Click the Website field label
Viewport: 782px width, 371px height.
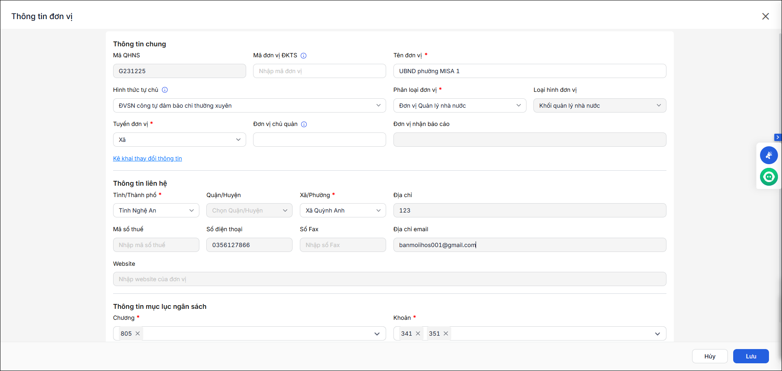coord(124,264)
